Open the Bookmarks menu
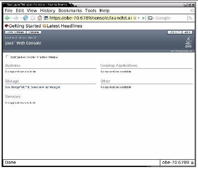198x169 pixels. [70, 11]
